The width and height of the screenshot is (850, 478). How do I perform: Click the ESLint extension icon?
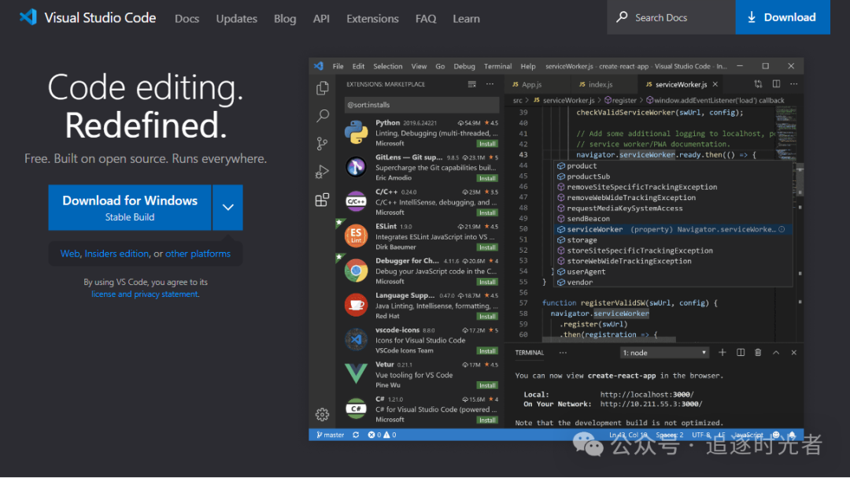click(357, 236)
